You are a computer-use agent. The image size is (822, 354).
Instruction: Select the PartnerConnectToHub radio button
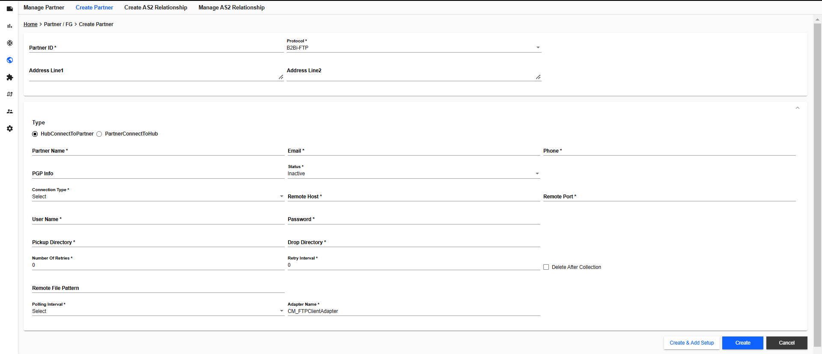99,134
